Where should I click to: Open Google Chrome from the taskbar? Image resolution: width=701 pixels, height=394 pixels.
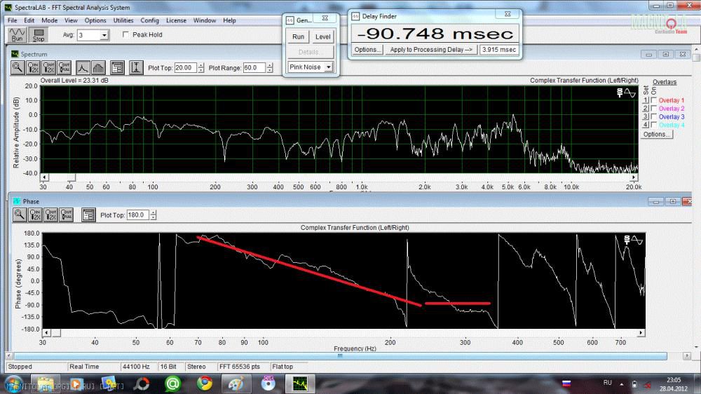pos(204,383)
